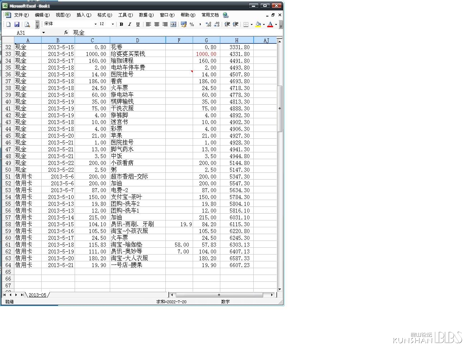The image size is (465, 347).
Task: Click the formula bar showing 现金
Action: point(177,33)
